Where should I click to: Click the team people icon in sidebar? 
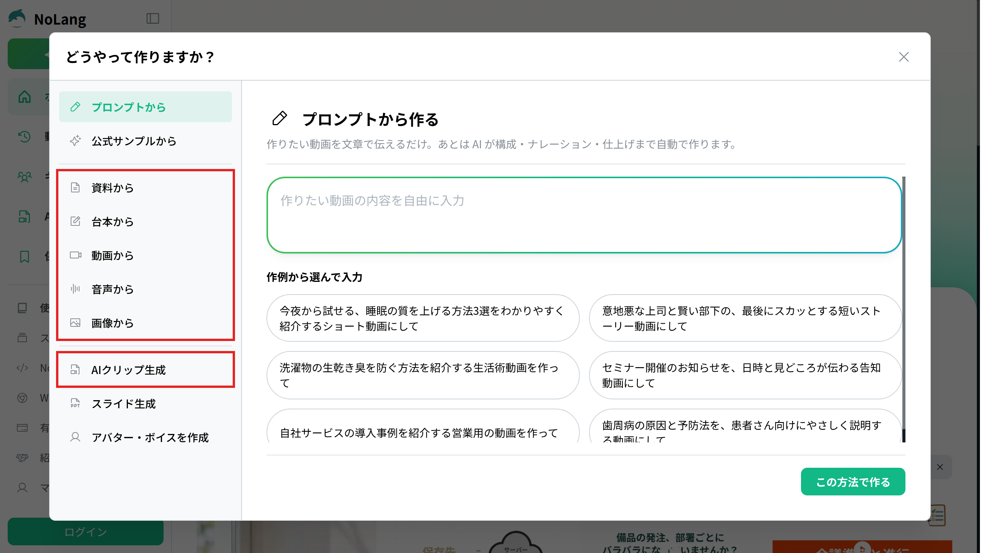[25, 176]
